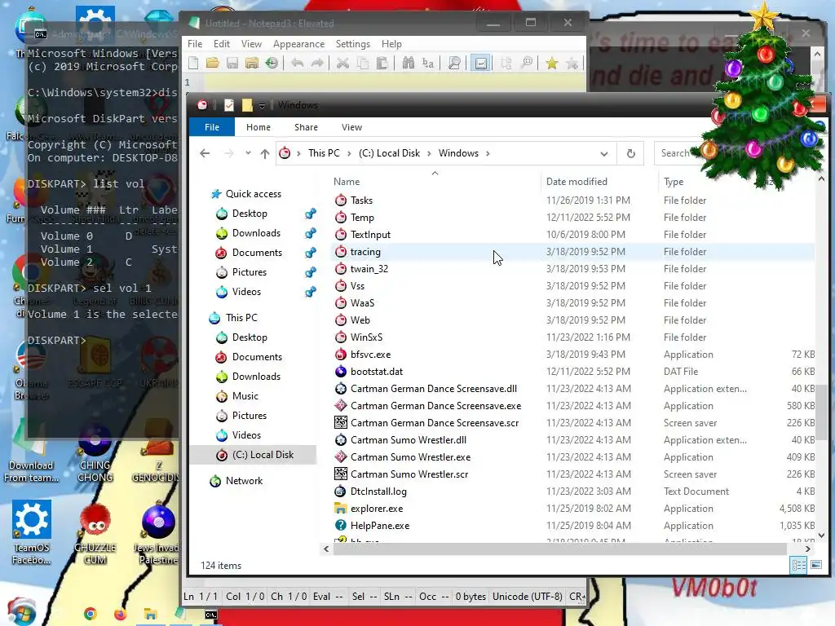Select the explorer.exe file row
The width and height of the screenshot is (835, 626).
[x=573, y=509]
